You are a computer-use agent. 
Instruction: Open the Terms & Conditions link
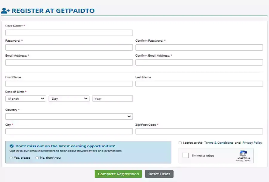pyautogui.click(x=218, y=143)
